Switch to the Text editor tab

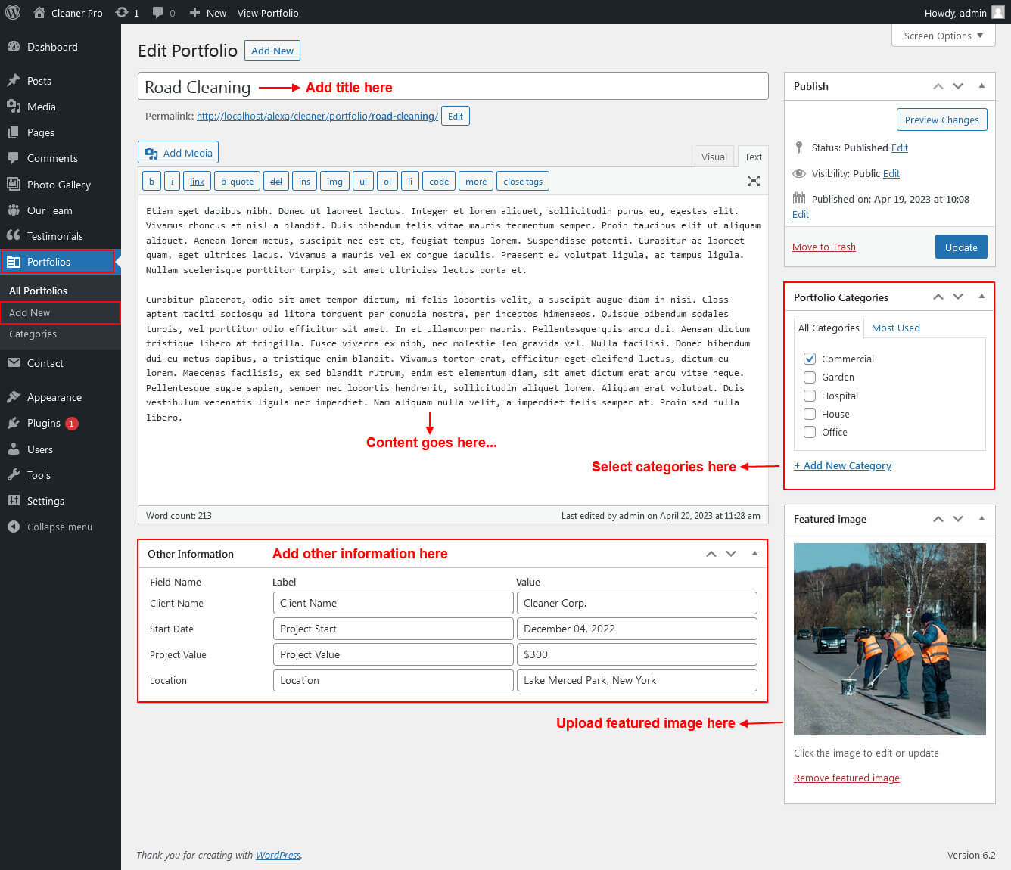tap(753, 157)
